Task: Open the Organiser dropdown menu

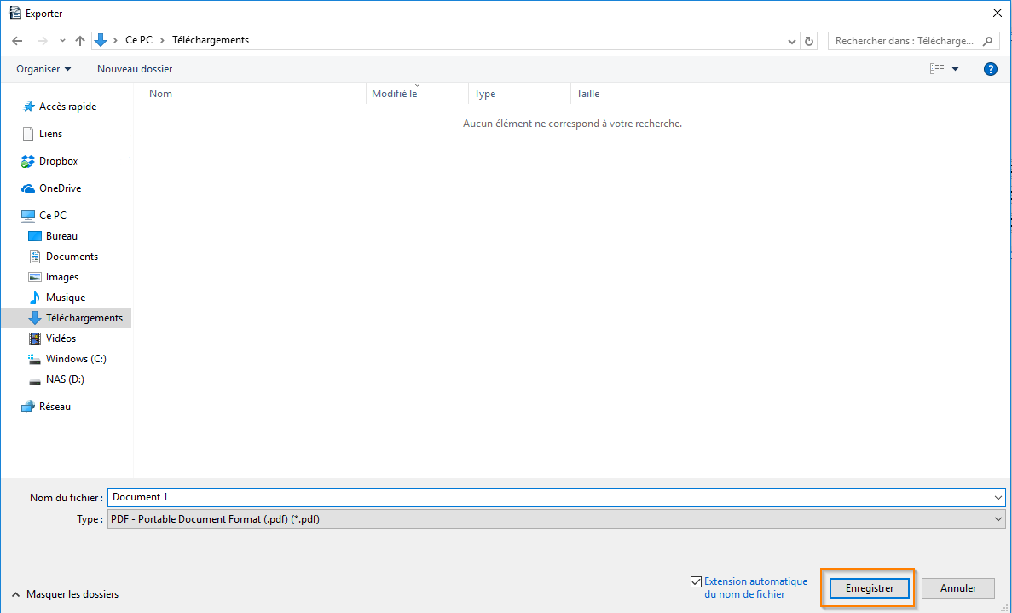Action: coord(43,69)
